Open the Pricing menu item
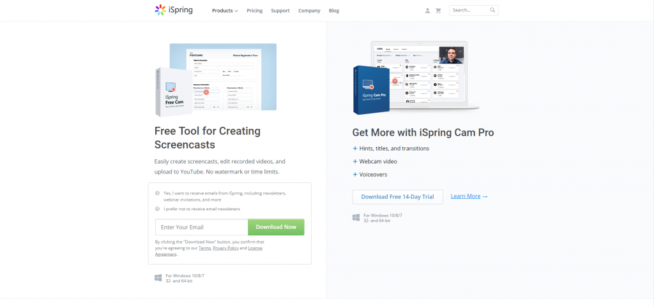The height and width of the screenshot is (306, 654). click(254, 11)
